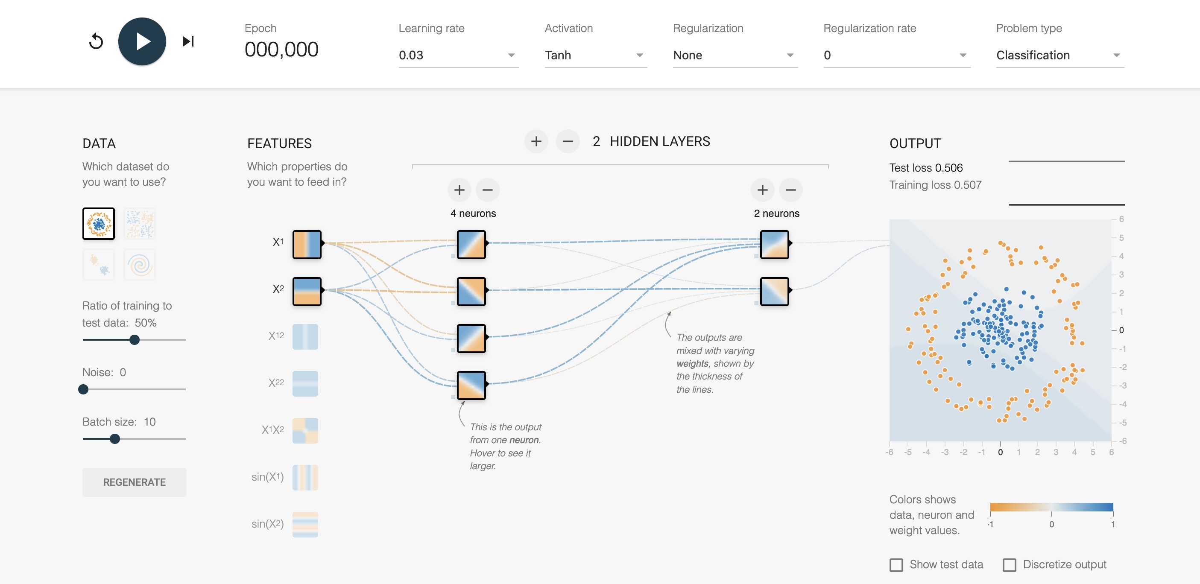Viewport: 1200px width, 584px height.
Task: Click the Noise slider handle
Action: tap(83, 389)
